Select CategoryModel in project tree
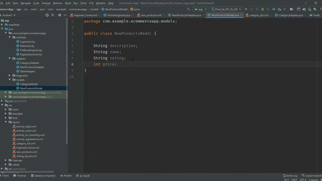 (29, 84)
